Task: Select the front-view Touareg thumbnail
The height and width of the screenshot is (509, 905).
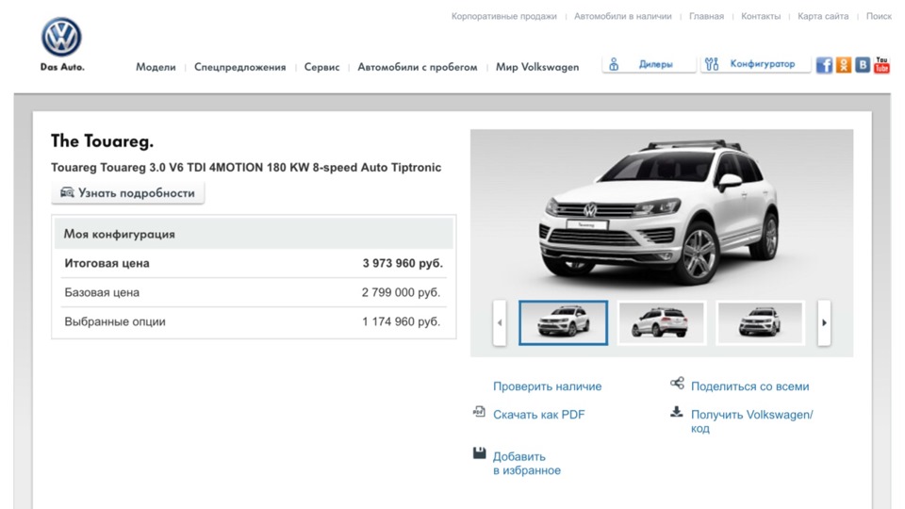Action: (564, 322)
